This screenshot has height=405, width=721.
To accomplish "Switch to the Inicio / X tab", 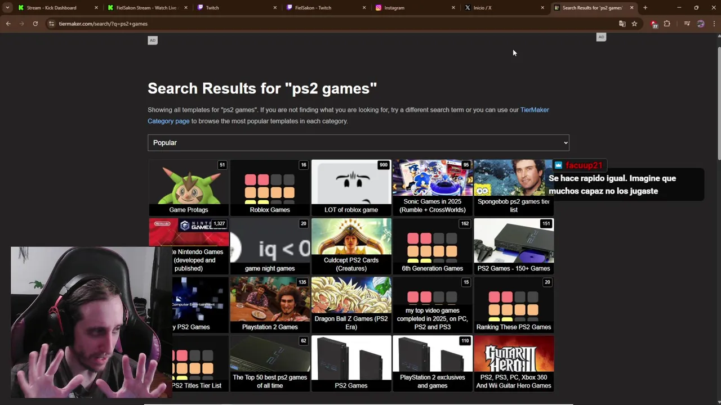I will coord(504,8).
